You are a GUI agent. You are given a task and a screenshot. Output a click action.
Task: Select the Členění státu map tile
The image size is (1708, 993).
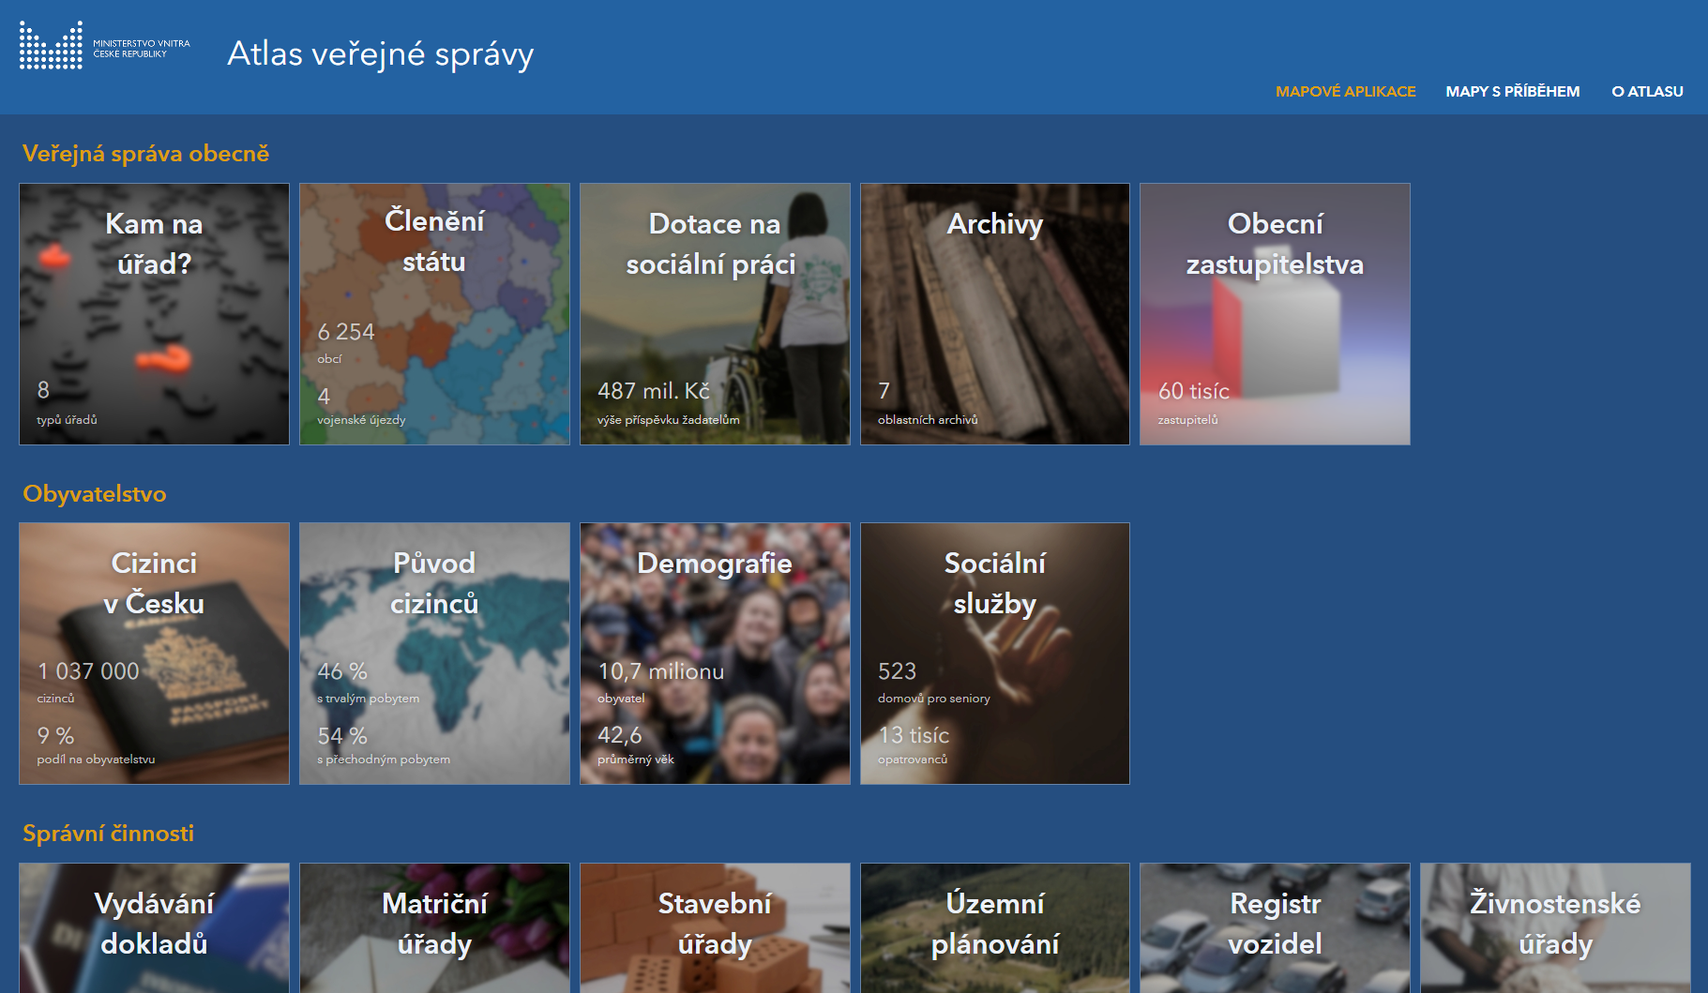click(x=434, y=314)
